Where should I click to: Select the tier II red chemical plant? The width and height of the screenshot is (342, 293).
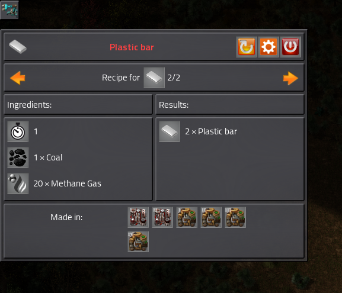click(162, 217)
